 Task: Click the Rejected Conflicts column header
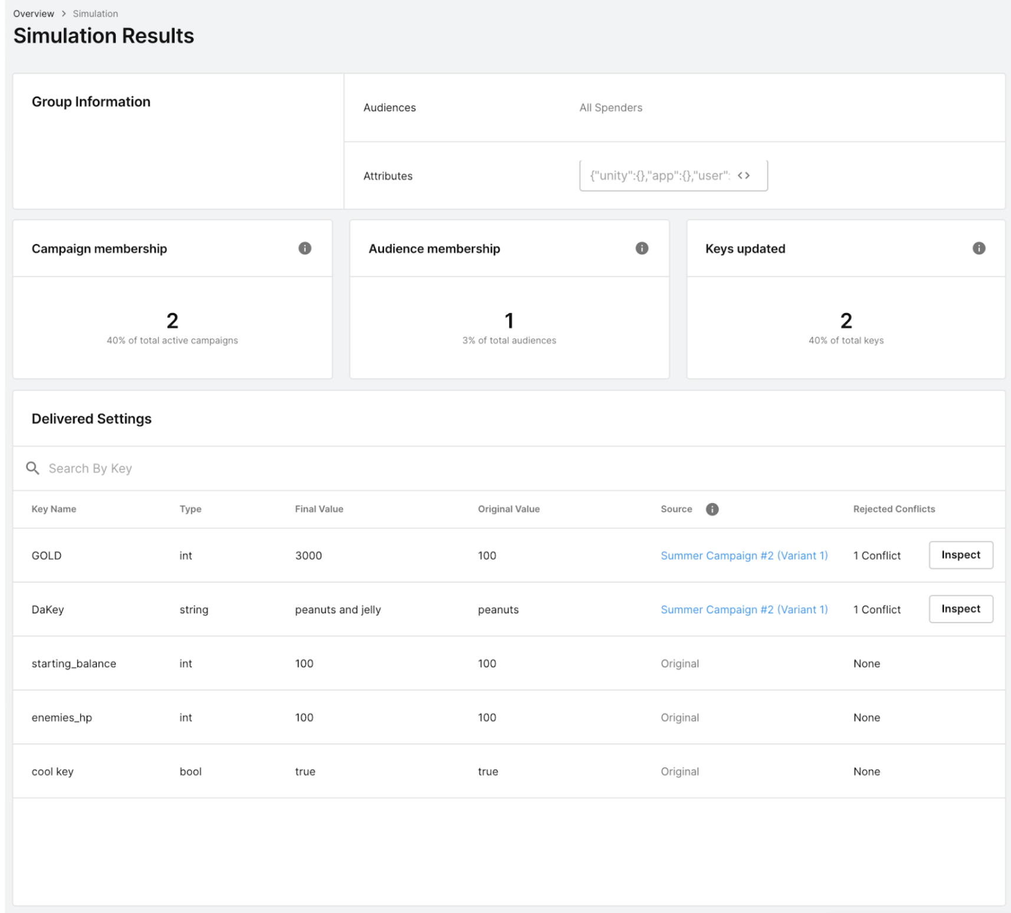(x=894, y=509)
